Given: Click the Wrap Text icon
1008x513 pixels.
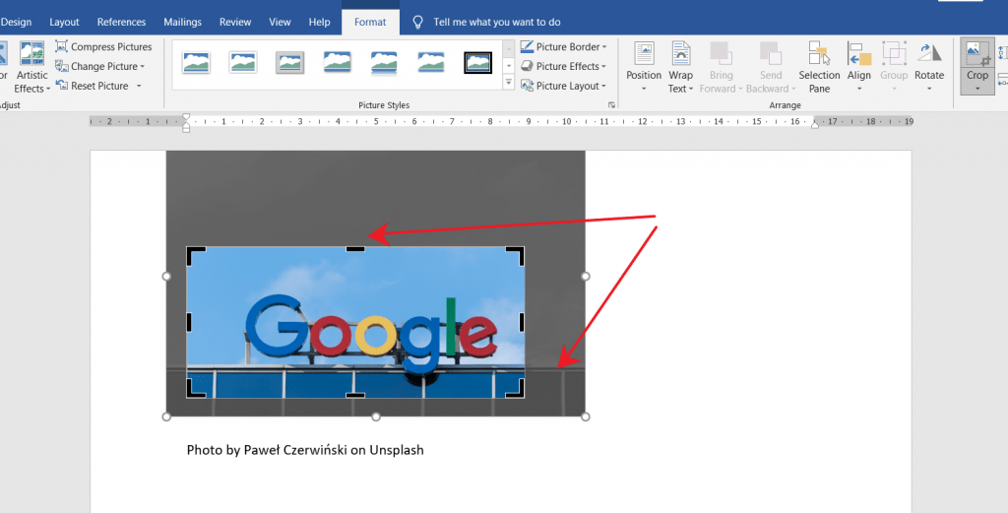Looking at the screenshot, I should (x=679, y=55).
